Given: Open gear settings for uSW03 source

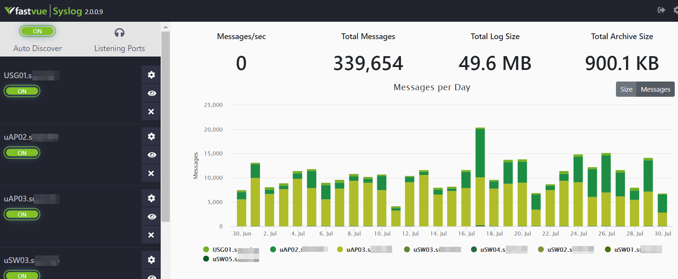Looking at the screenshot, I should (151, 260).
